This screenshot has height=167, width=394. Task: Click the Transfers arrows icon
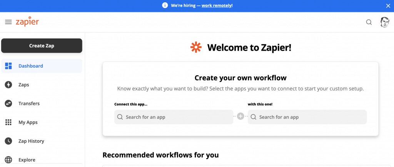click(8, 104)
